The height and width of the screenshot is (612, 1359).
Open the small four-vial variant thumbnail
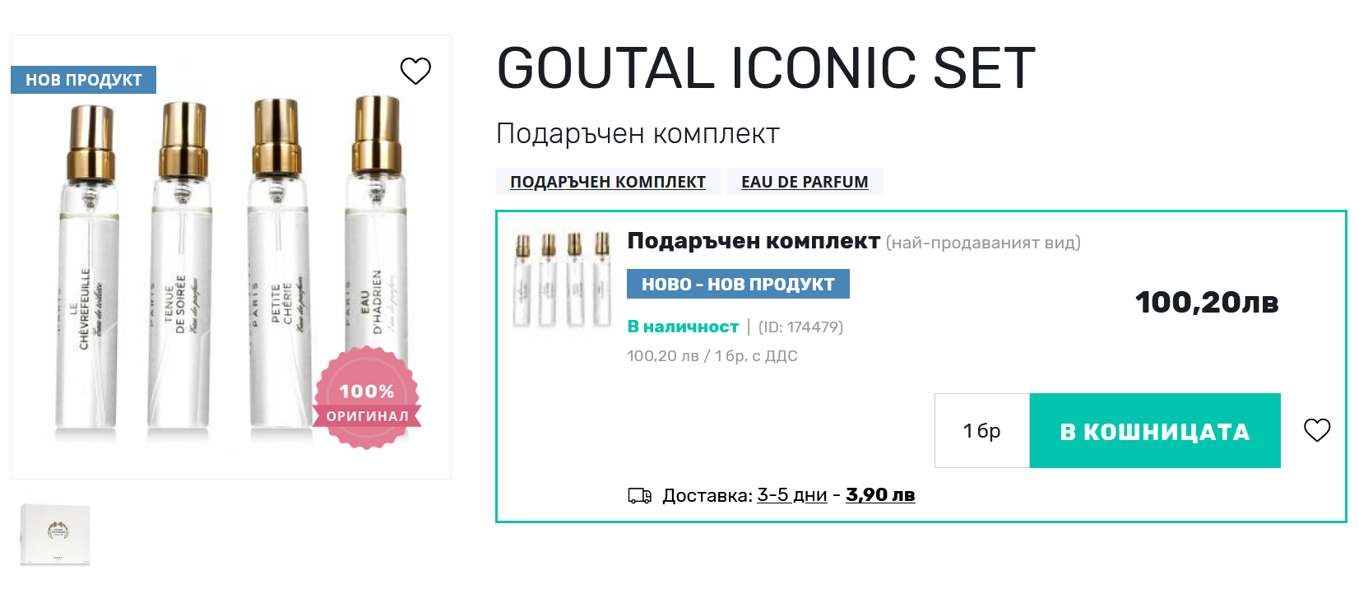coord(562,280)
